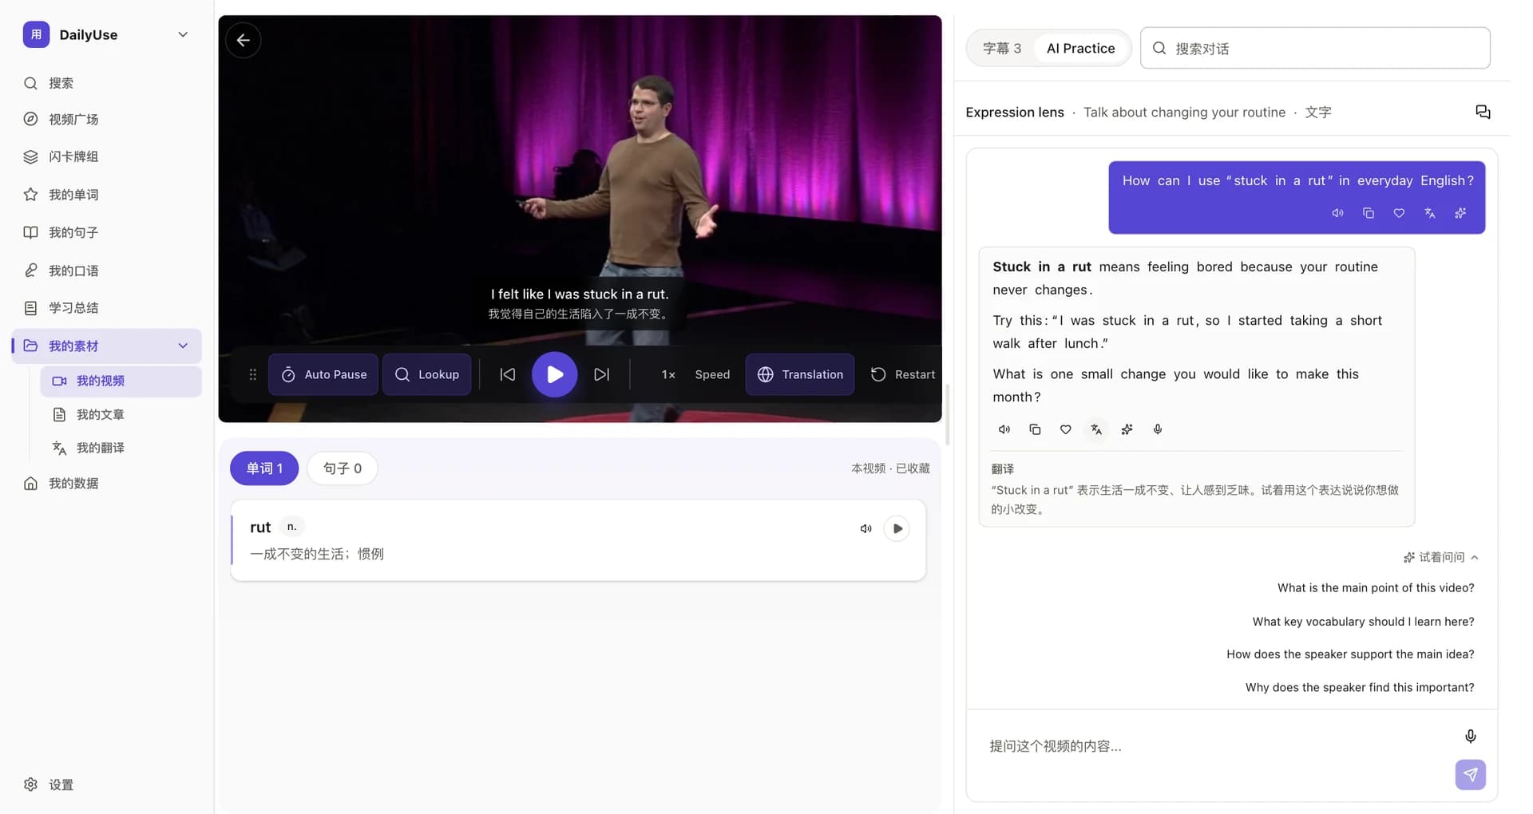Change playback Speed from 1×

pyautogui.click(x=695, y=374)
